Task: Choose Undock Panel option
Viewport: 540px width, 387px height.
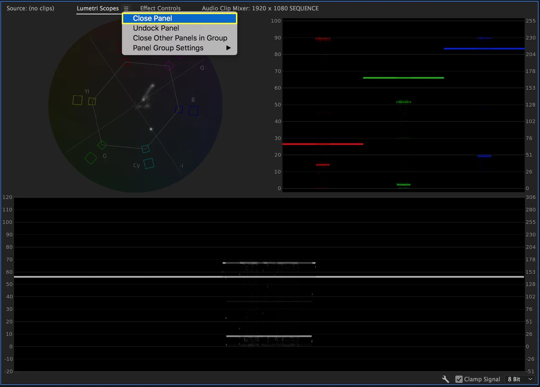Action: point(179,28)
